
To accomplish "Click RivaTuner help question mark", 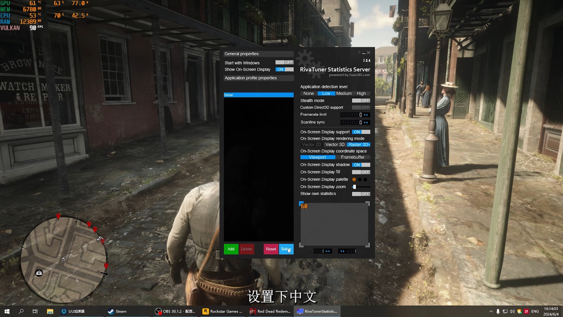I will coord(359,53).
